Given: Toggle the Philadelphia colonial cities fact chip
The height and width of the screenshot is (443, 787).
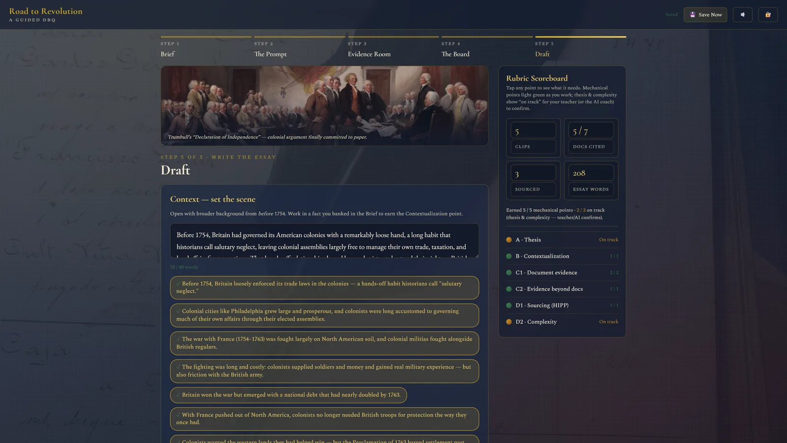Looking at the screenshot, I should pyautogui.click(x=324, y=315).
